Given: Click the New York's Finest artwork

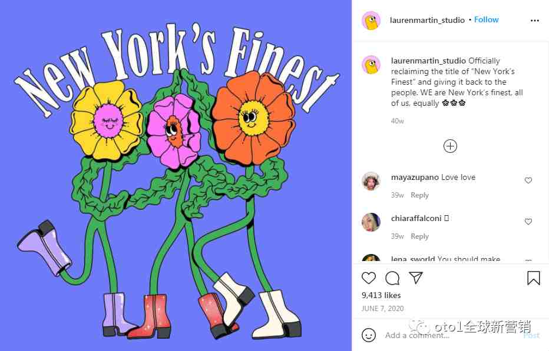Looking at the screenshot, I should pos(176,175).
